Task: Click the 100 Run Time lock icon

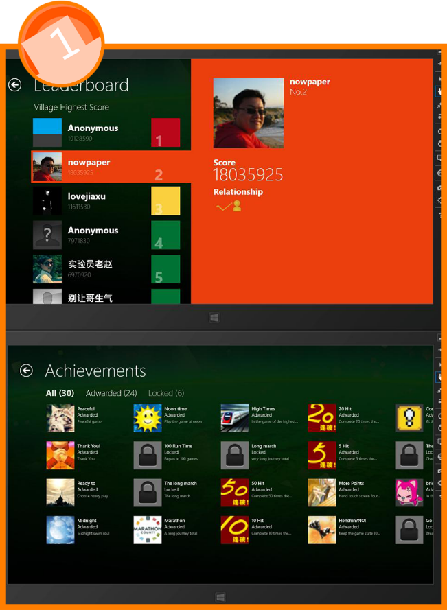Action: click(148, 455)
